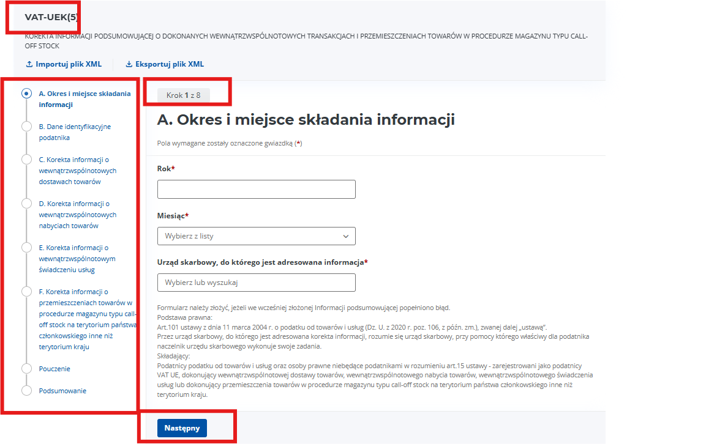Viewport: 706px width, 444px height.
Task: Select step A radio circle in sidebar
Action: point(26,94)
